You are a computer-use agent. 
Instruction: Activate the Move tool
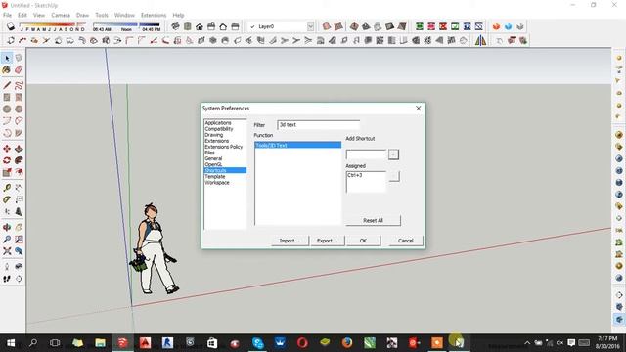point(7,149)
